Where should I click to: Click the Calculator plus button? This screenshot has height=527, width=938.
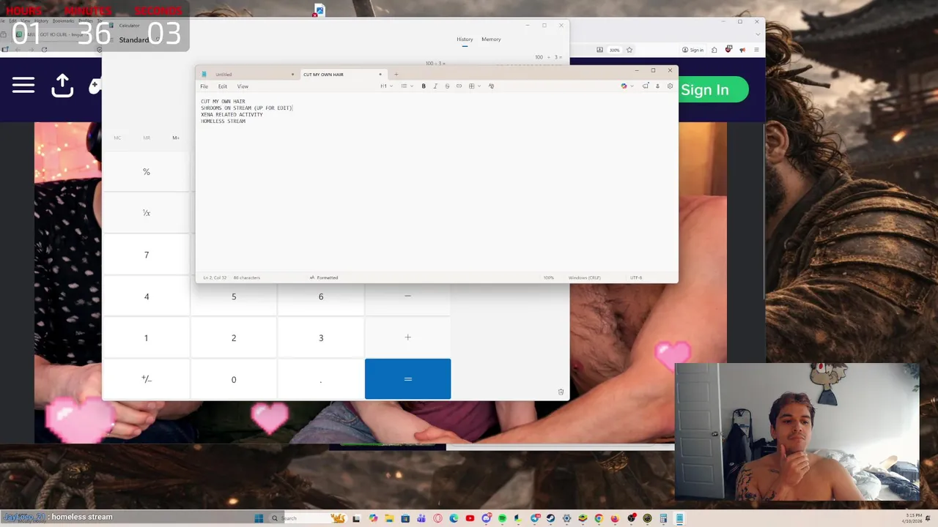coord(407,338)
